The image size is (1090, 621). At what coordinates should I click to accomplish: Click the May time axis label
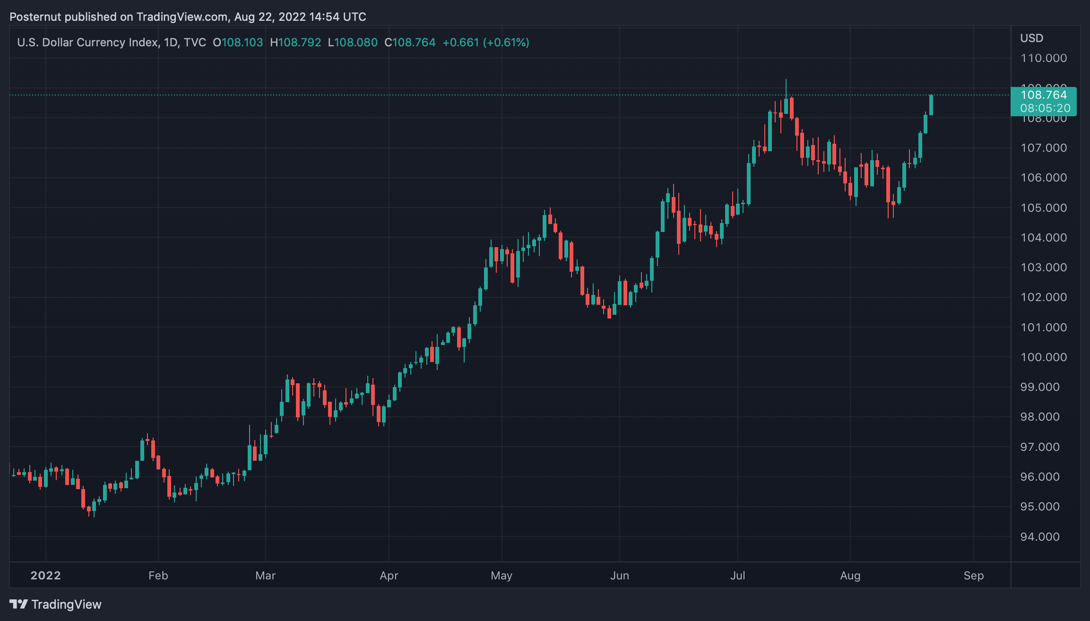pos(502,576)
